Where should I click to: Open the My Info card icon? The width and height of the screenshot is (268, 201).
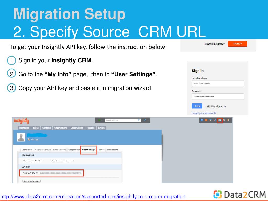point(220,120)
